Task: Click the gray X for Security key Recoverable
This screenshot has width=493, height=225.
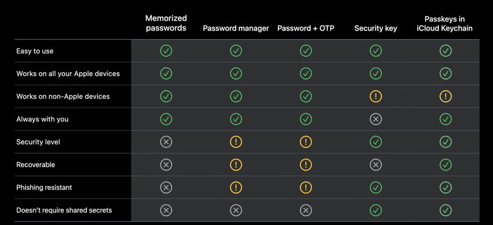Action: click(376, 165)
